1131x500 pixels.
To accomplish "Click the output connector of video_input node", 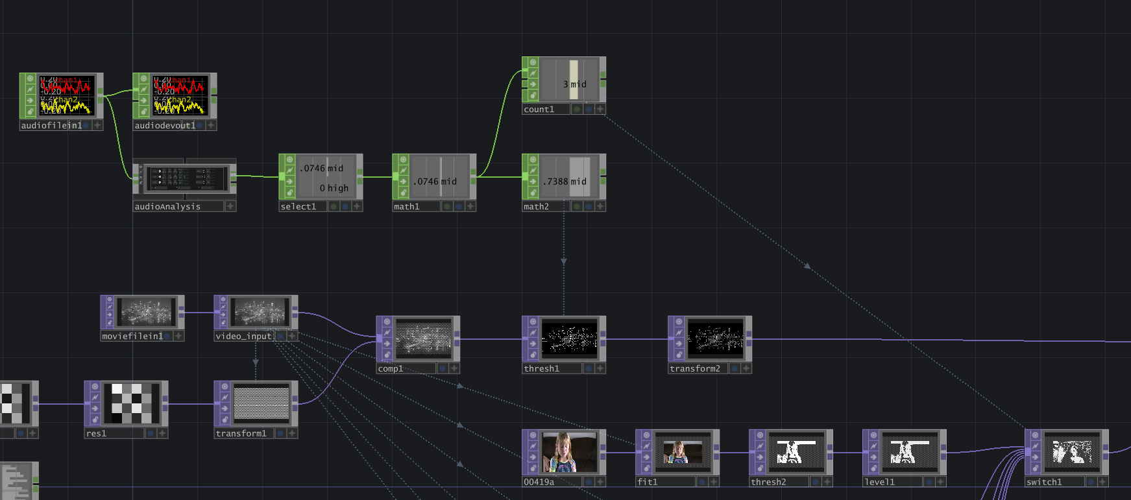I will click(295, 311).
